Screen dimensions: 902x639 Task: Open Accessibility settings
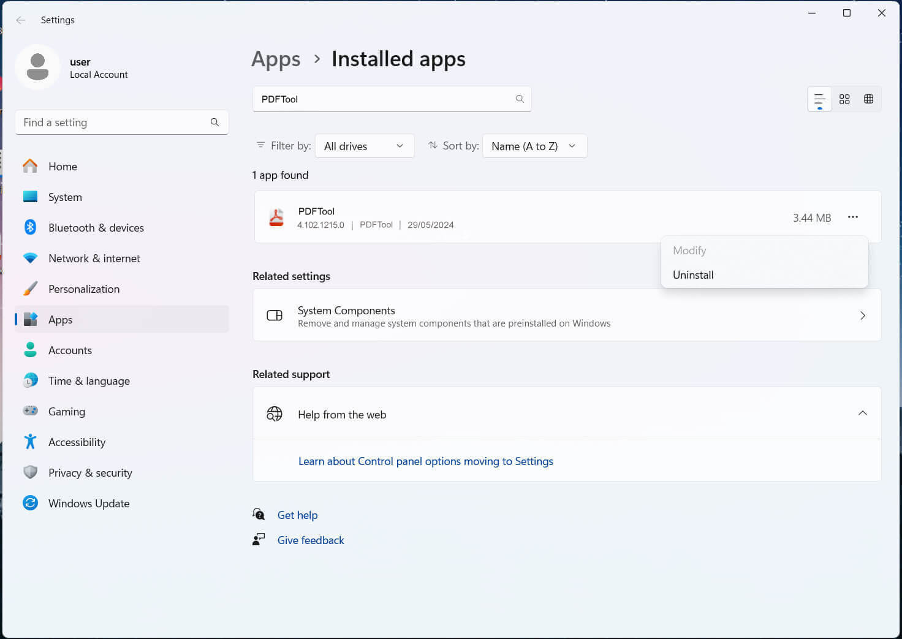pyautogui.click(x=122, y=442)
